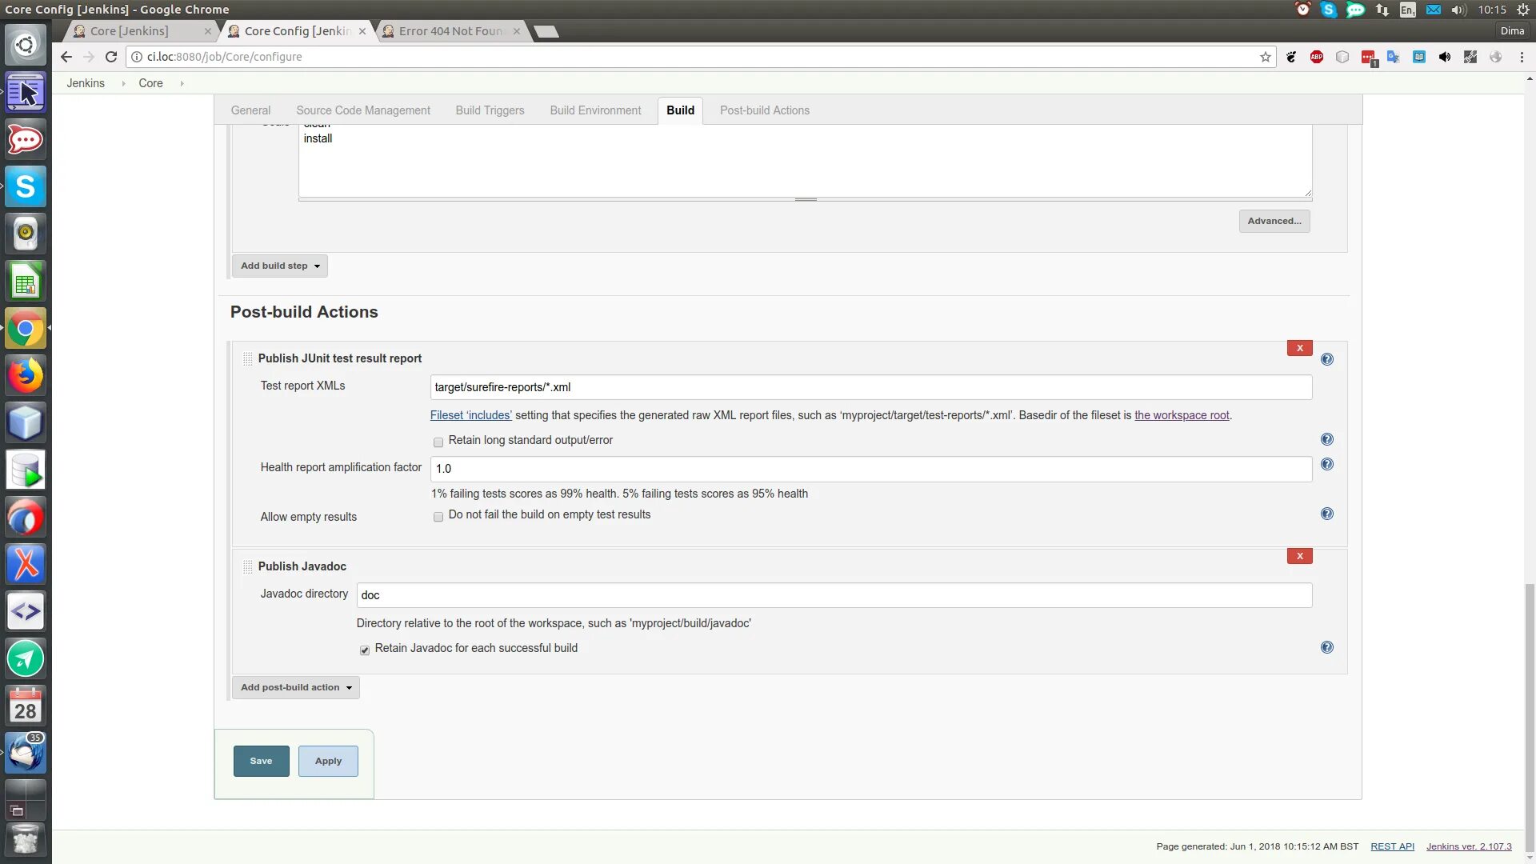This screenshot has height=864, width=1536.
Task: Click the Save button
Action: 261,761
